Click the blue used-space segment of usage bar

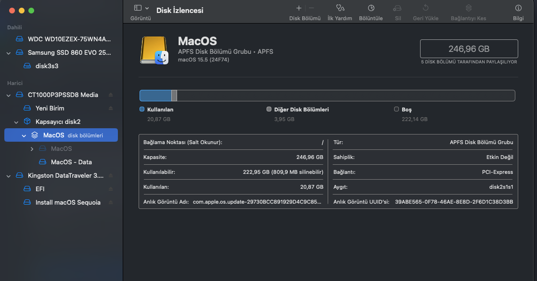[x=155, y=96]
